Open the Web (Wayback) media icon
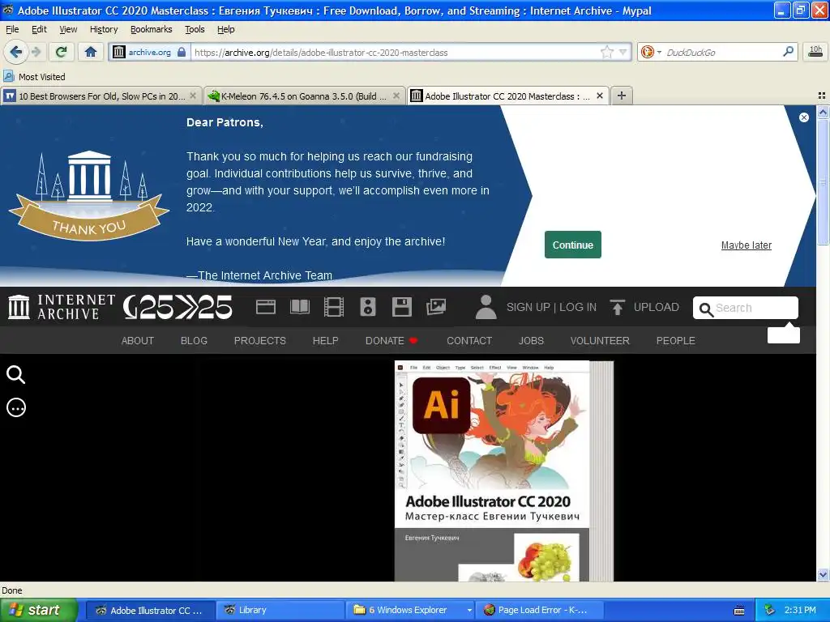This screenshot has height=622, width=830. click(266, 307)
